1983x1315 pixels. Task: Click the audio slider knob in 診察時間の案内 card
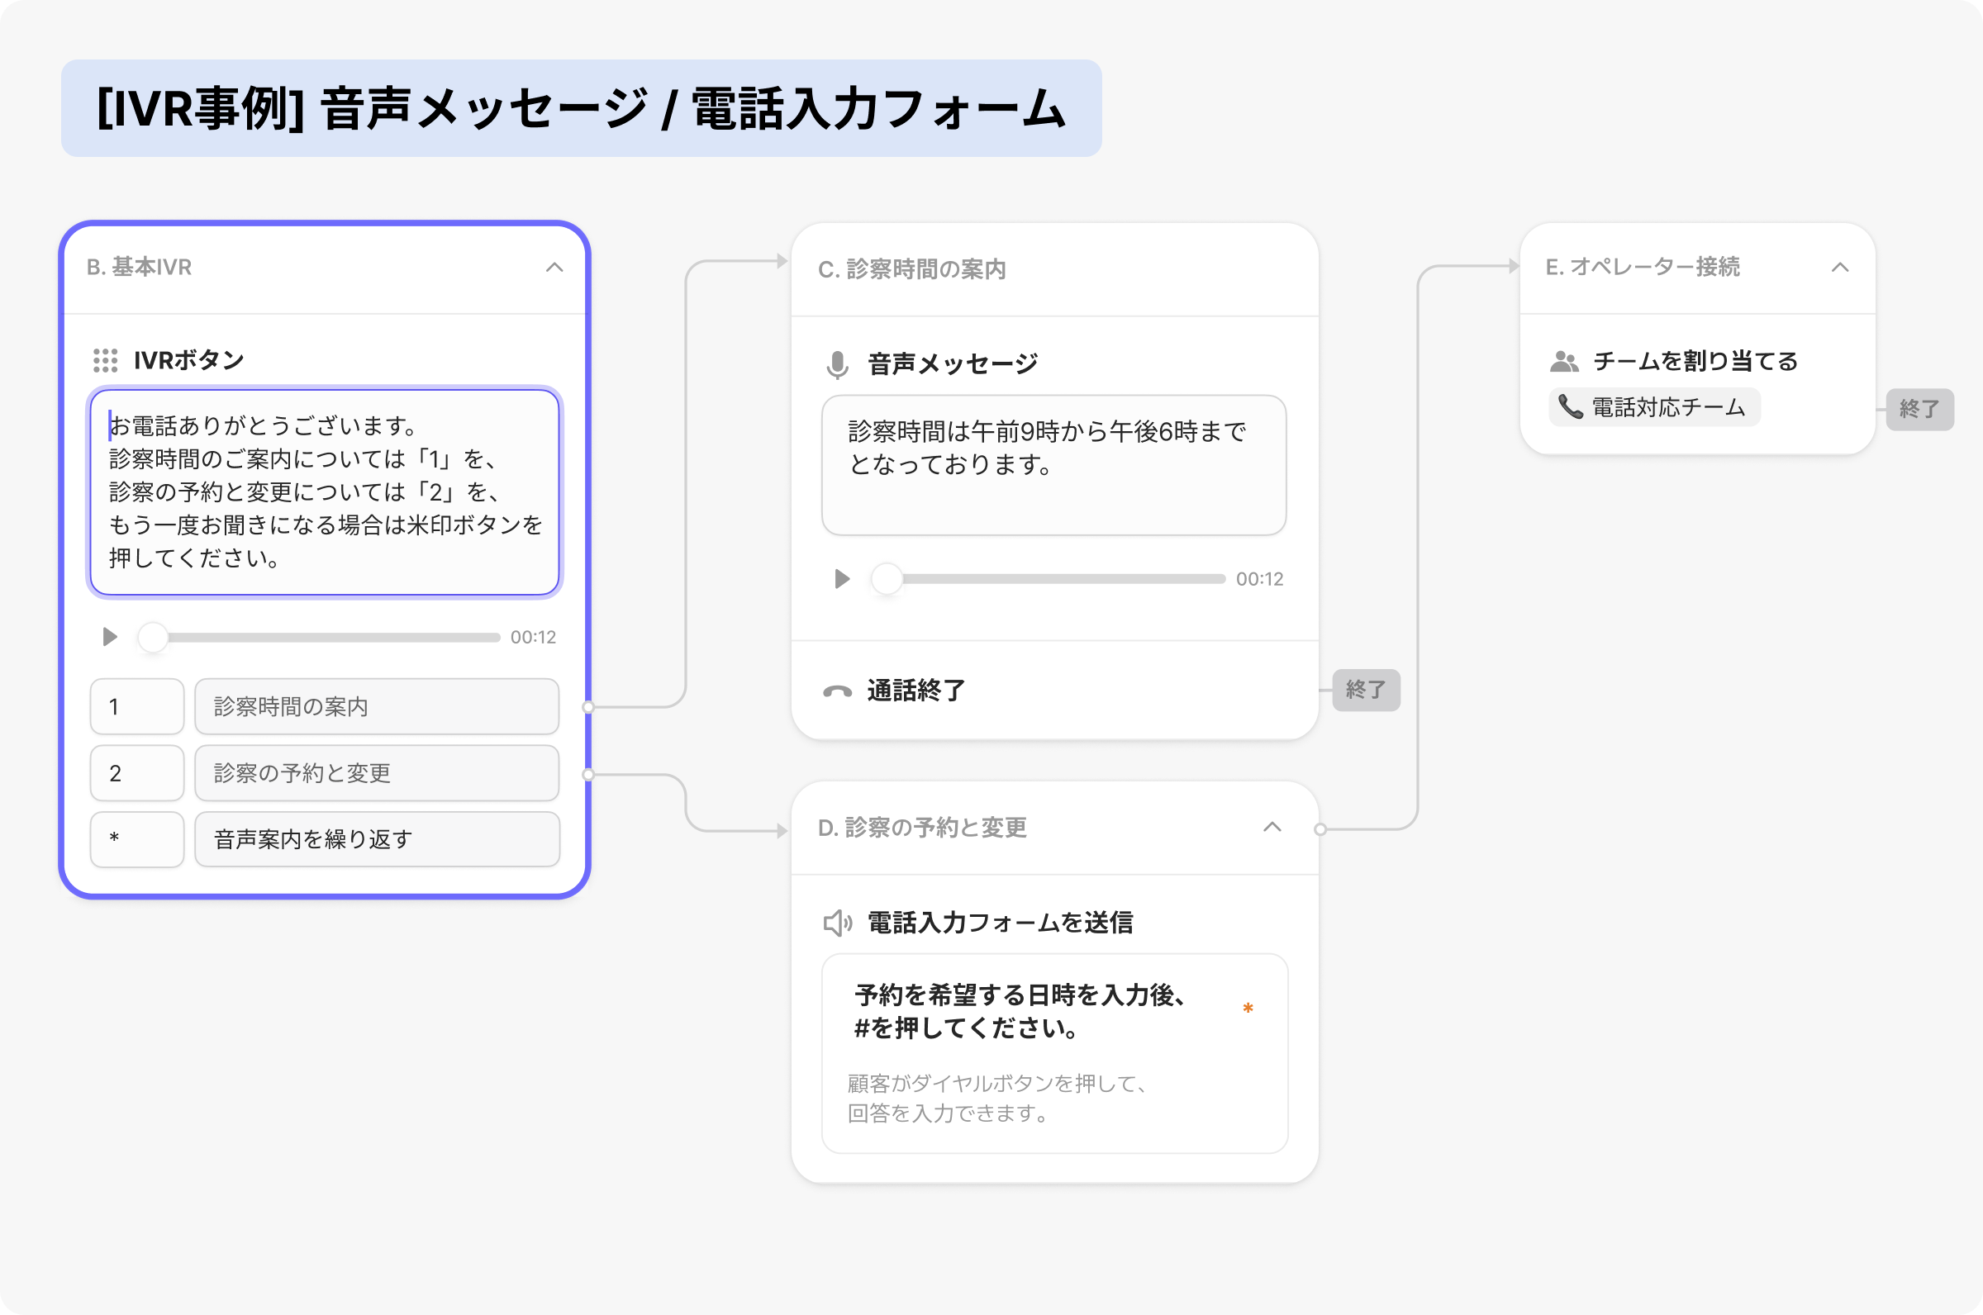point(887,579)
